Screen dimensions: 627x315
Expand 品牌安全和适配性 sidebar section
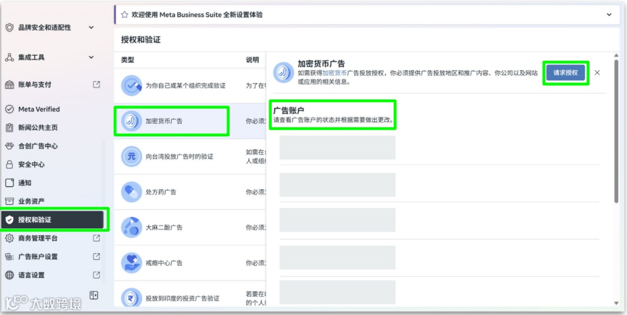click(91, 27)
